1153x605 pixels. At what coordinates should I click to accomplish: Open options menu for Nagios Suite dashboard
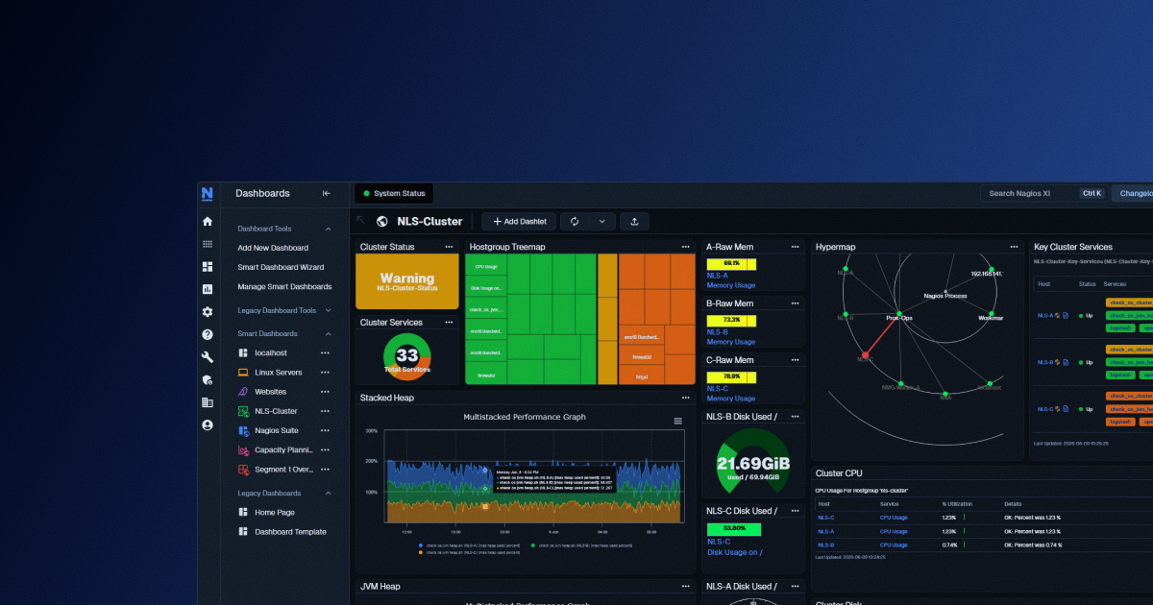[x=325, y=430]
